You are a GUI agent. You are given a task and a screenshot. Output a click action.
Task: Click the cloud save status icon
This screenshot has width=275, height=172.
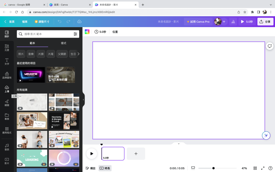tap(79, 21)
